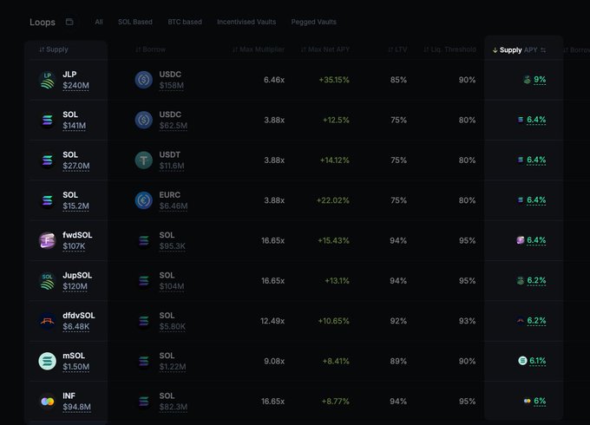Select the SOL Based filter tab

click(134, 22)
